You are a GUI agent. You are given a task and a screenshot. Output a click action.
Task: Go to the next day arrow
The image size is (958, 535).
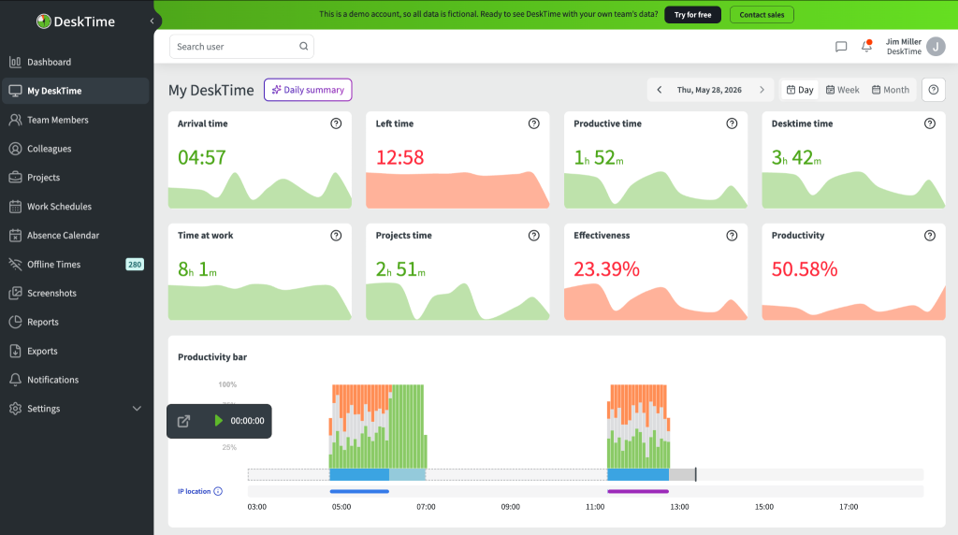(x=762, y=90)
